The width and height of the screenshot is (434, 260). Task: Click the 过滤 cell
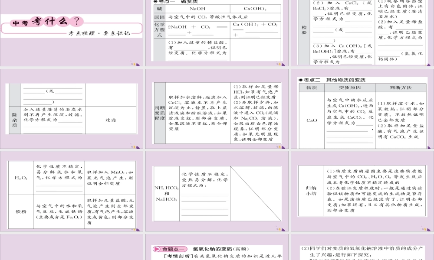click(x=110, y=120)
